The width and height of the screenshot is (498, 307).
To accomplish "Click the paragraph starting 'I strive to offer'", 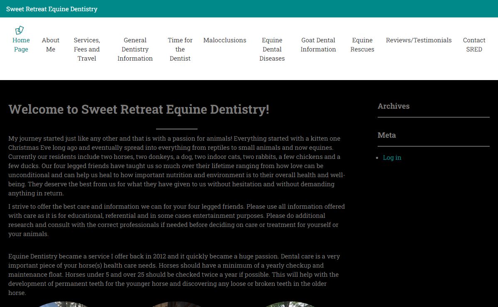I will pyautogui.click(x=177, y=220).
